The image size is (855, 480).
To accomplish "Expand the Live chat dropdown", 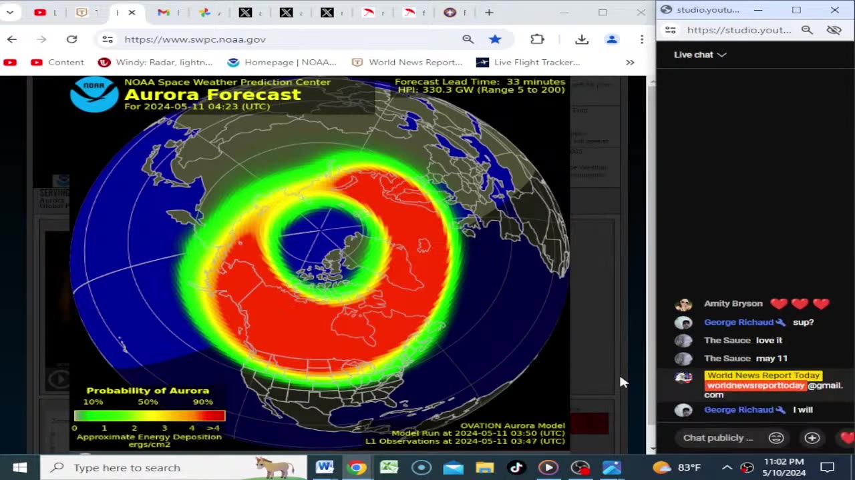I will (x=700, y=55).
